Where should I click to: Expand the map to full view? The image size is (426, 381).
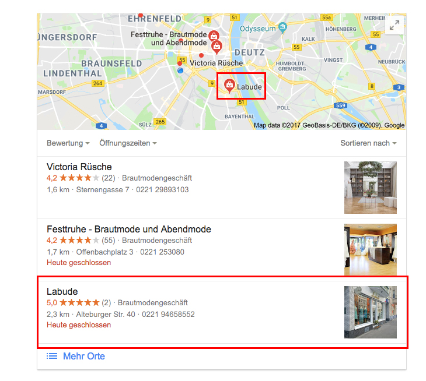click(x=394, y=25)
